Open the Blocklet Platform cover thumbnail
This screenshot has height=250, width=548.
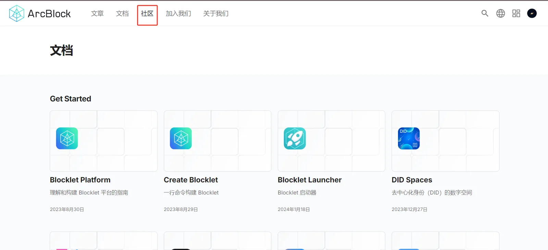[104, 141]
